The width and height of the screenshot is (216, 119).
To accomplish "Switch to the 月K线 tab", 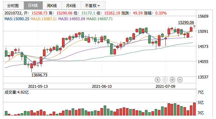I will (x=71, y=5).
